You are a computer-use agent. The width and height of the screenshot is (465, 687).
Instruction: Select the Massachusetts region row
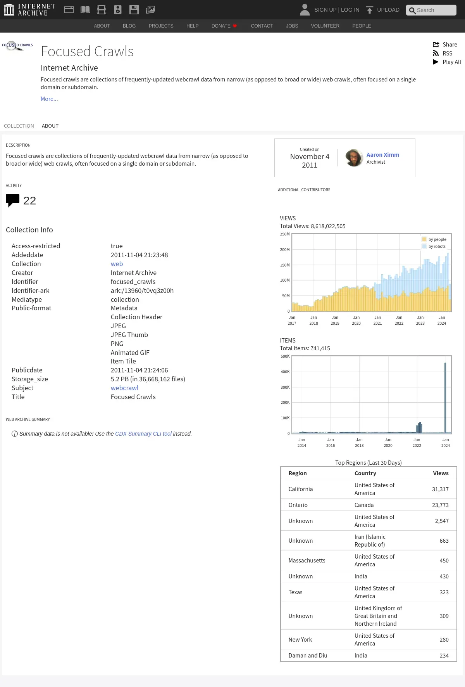point(369,561)
